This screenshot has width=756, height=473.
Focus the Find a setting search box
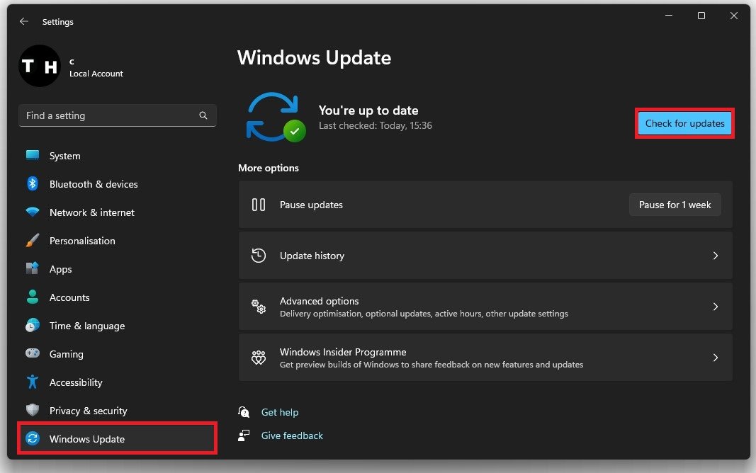[110, 115]
